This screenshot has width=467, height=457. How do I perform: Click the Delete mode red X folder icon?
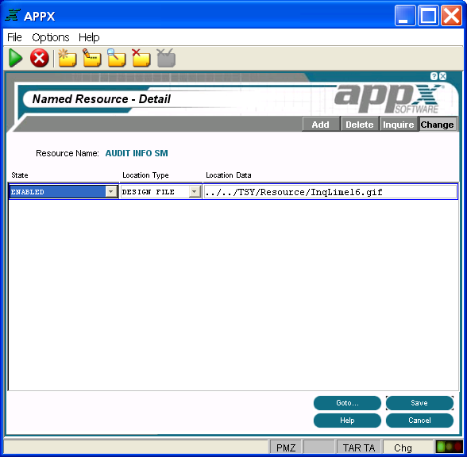[141, 58]
